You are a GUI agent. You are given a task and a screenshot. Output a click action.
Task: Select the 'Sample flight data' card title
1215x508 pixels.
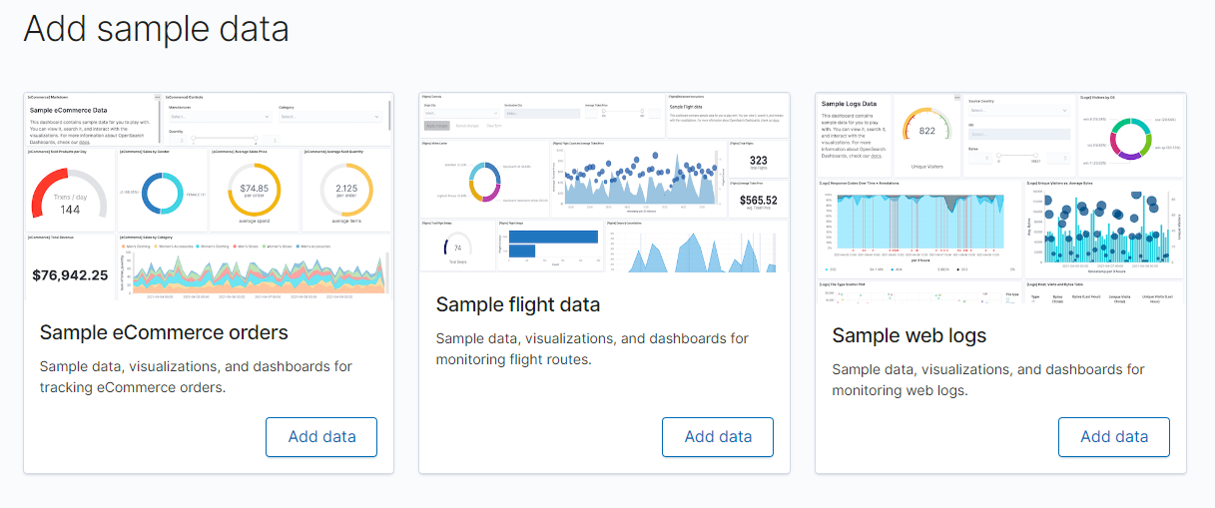pyautogui.click(x=518, y=304)
